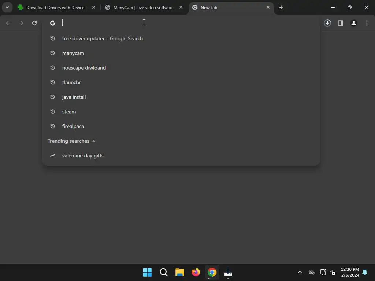Restore down the Chrome window
The width and height of the screenshot is (375, 281).
coord(350,8)
